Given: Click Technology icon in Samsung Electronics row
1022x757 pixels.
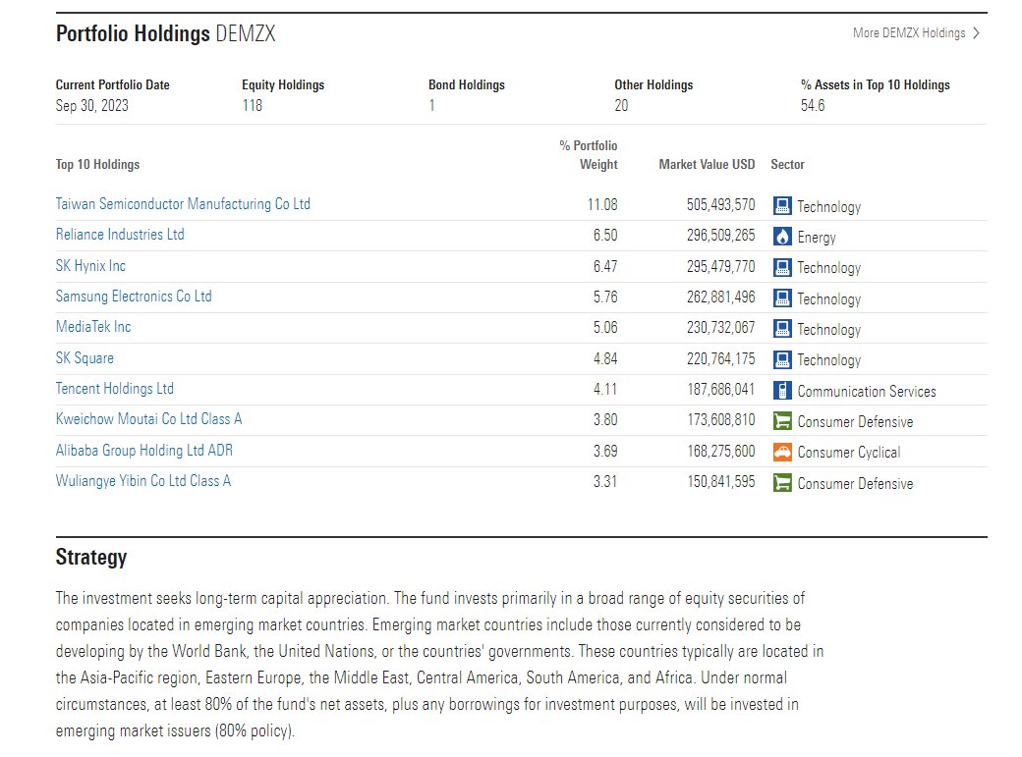Looking at the screenshot, I should click(782, 298).
